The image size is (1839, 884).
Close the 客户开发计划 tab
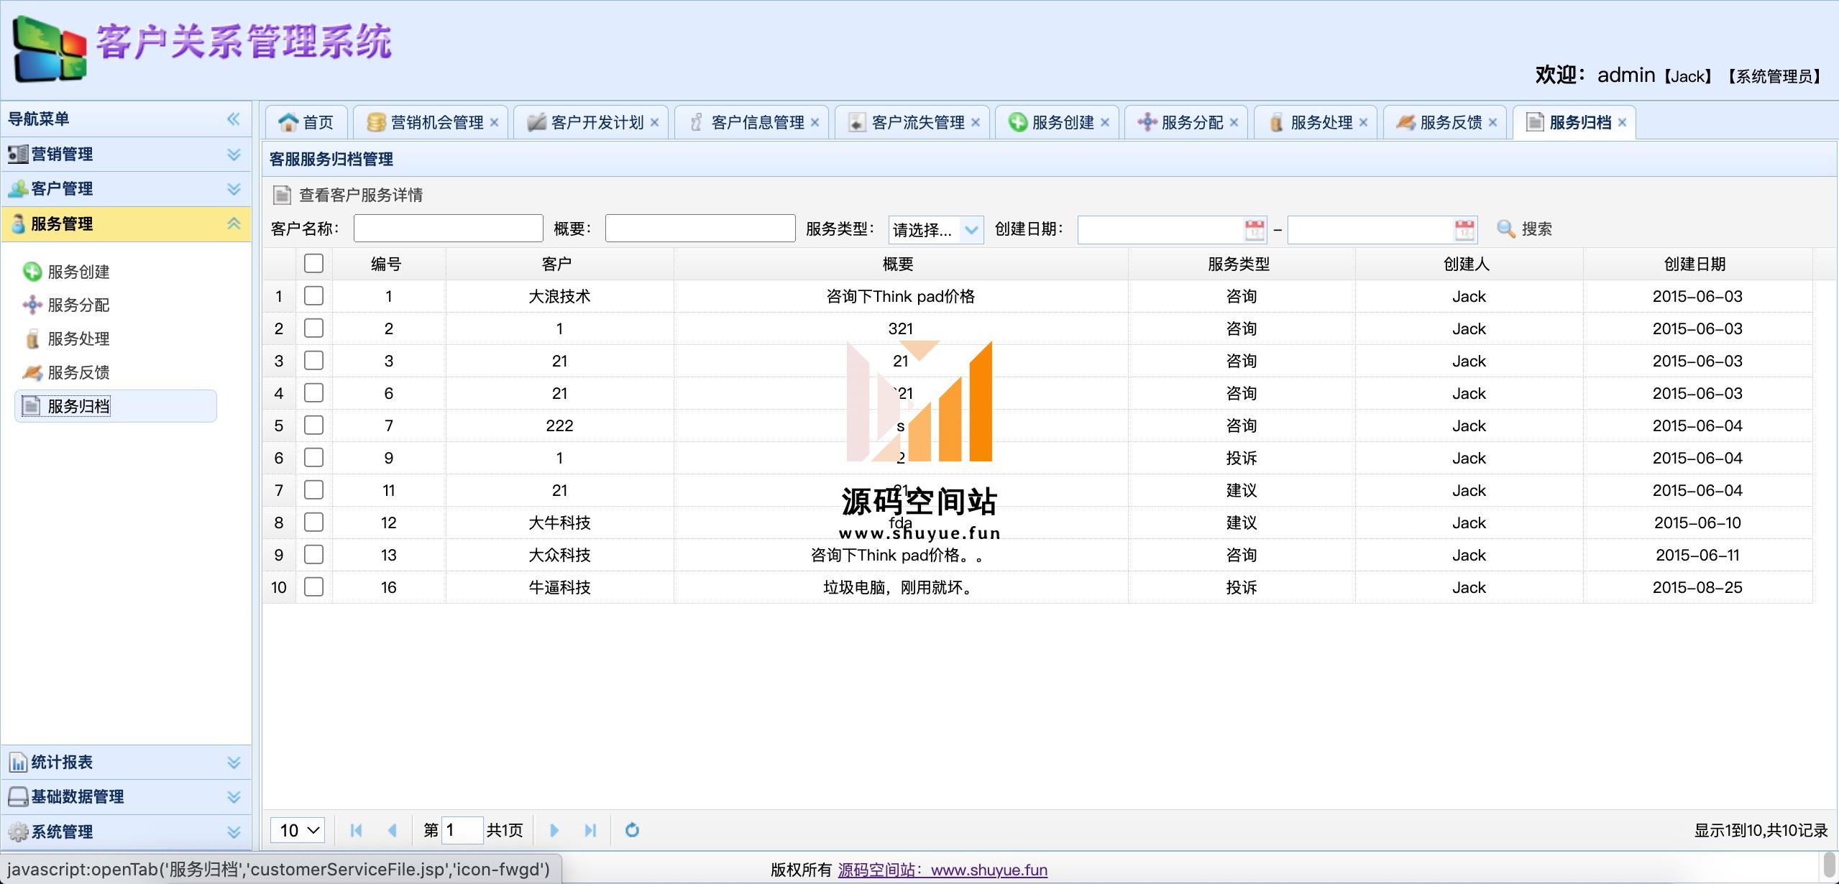[655, 122]
